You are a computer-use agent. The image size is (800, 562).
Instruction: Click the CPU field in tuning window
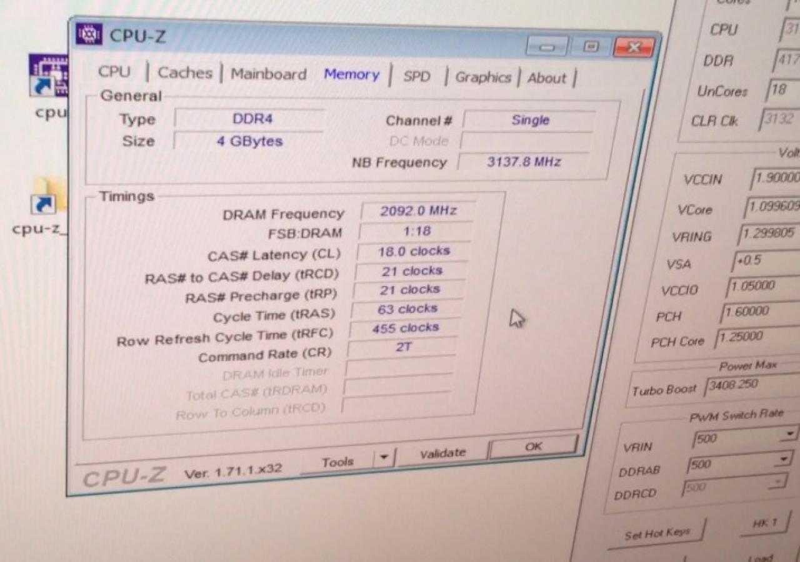791,30
